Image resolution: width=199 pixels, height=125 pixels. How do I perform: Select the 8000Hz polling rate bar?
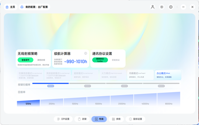169,100
